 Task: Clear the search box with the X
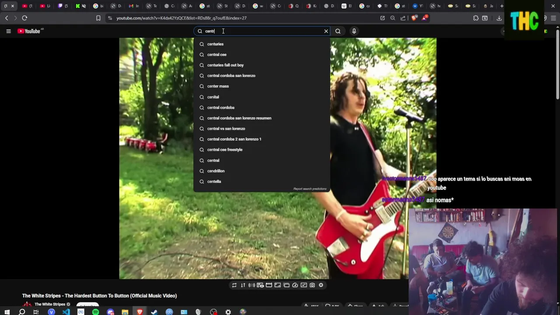[326, 31]
